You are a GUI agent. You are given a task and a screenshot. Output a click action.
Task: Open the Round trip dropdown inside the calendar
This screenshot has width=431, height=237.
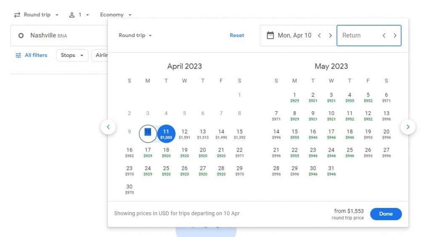135,35
